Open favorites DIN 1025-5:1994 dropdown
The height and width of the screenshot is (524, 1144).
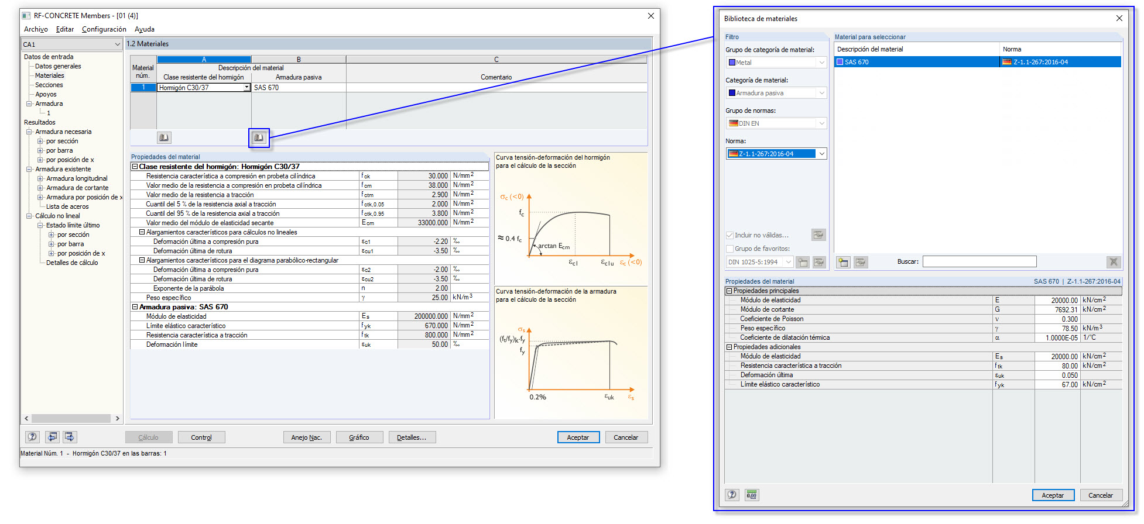point(789,262)
